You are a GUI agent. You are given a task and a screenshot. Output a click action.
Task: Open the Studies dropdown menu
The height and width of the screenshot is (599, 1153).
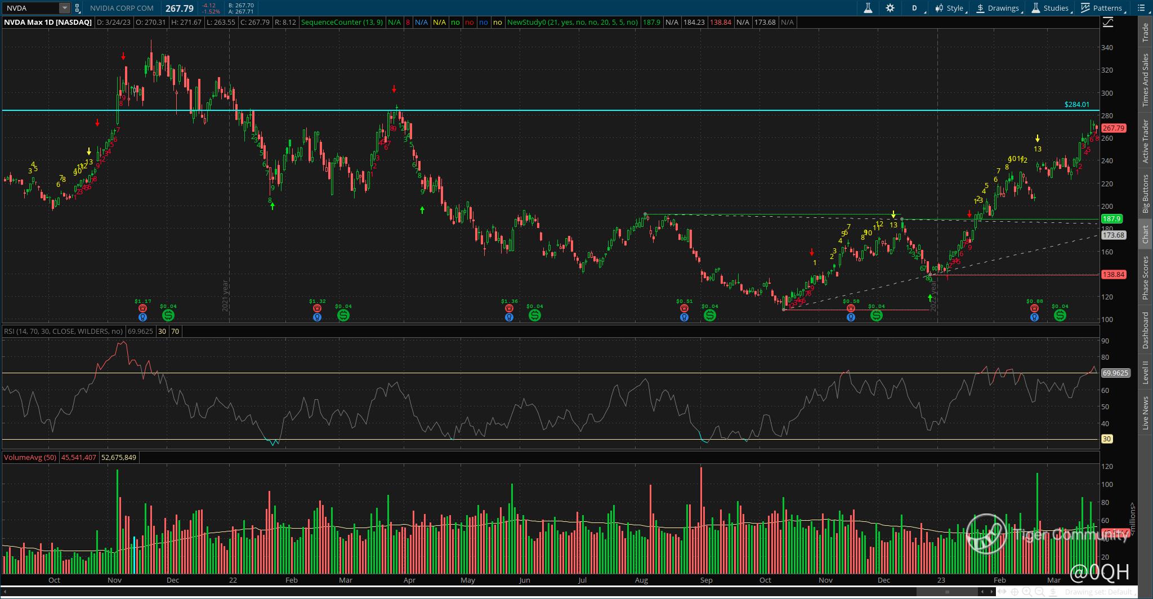(1051, 8)
